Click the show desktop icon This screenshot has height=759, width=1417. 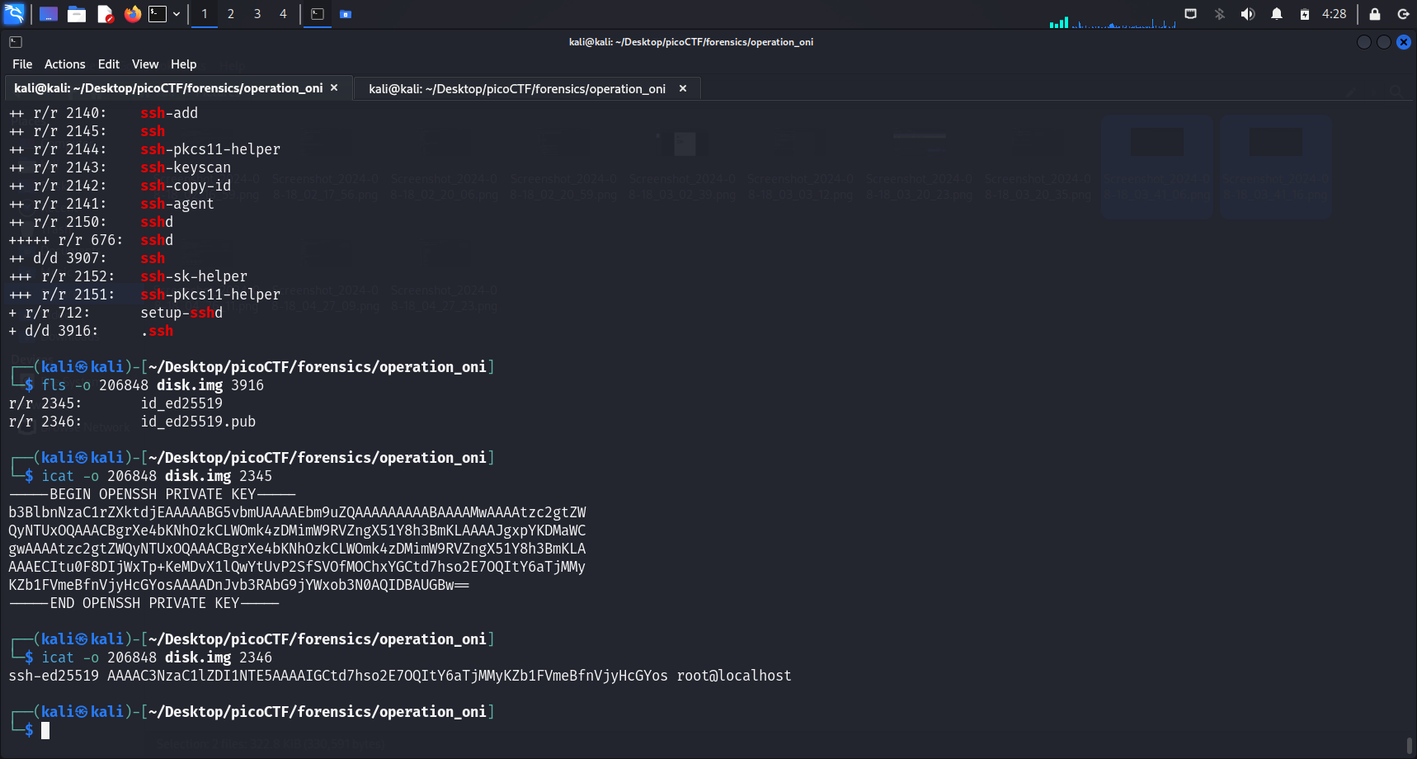tap(49, 14)
